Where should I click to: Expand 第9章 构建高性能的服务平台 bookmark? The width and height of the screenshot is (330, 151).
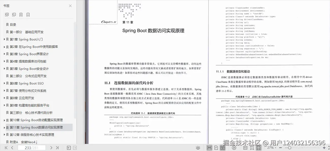pyautogui.click(x=4, y=105)
